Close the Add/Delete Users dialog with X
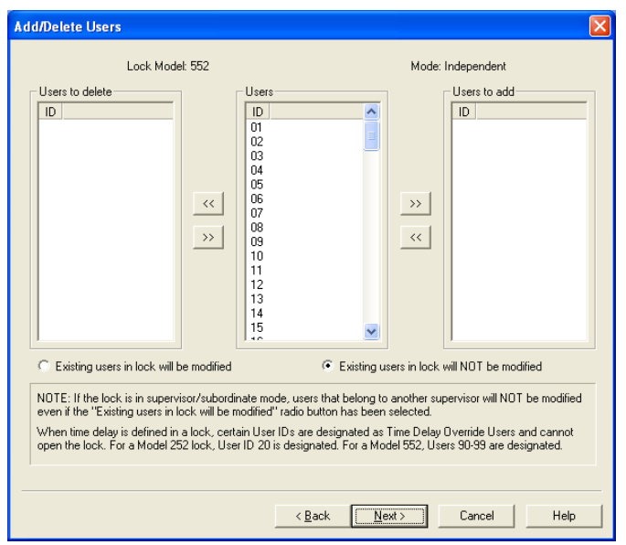The height and width of the screenshot is (545, 626). coord(599,27)
